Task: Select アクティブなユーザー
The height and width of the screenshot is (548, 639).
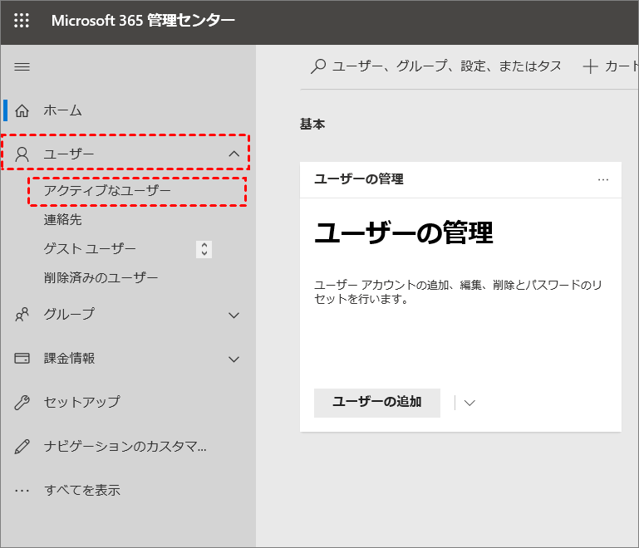Action: (107, 190)
